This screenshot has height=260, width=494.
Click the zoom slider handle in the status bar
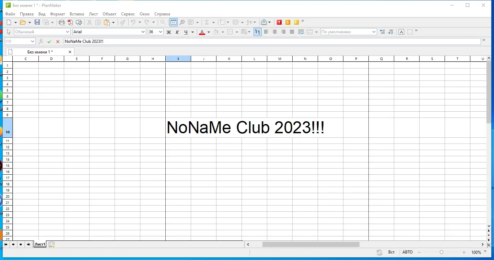(x=442, y=252)
